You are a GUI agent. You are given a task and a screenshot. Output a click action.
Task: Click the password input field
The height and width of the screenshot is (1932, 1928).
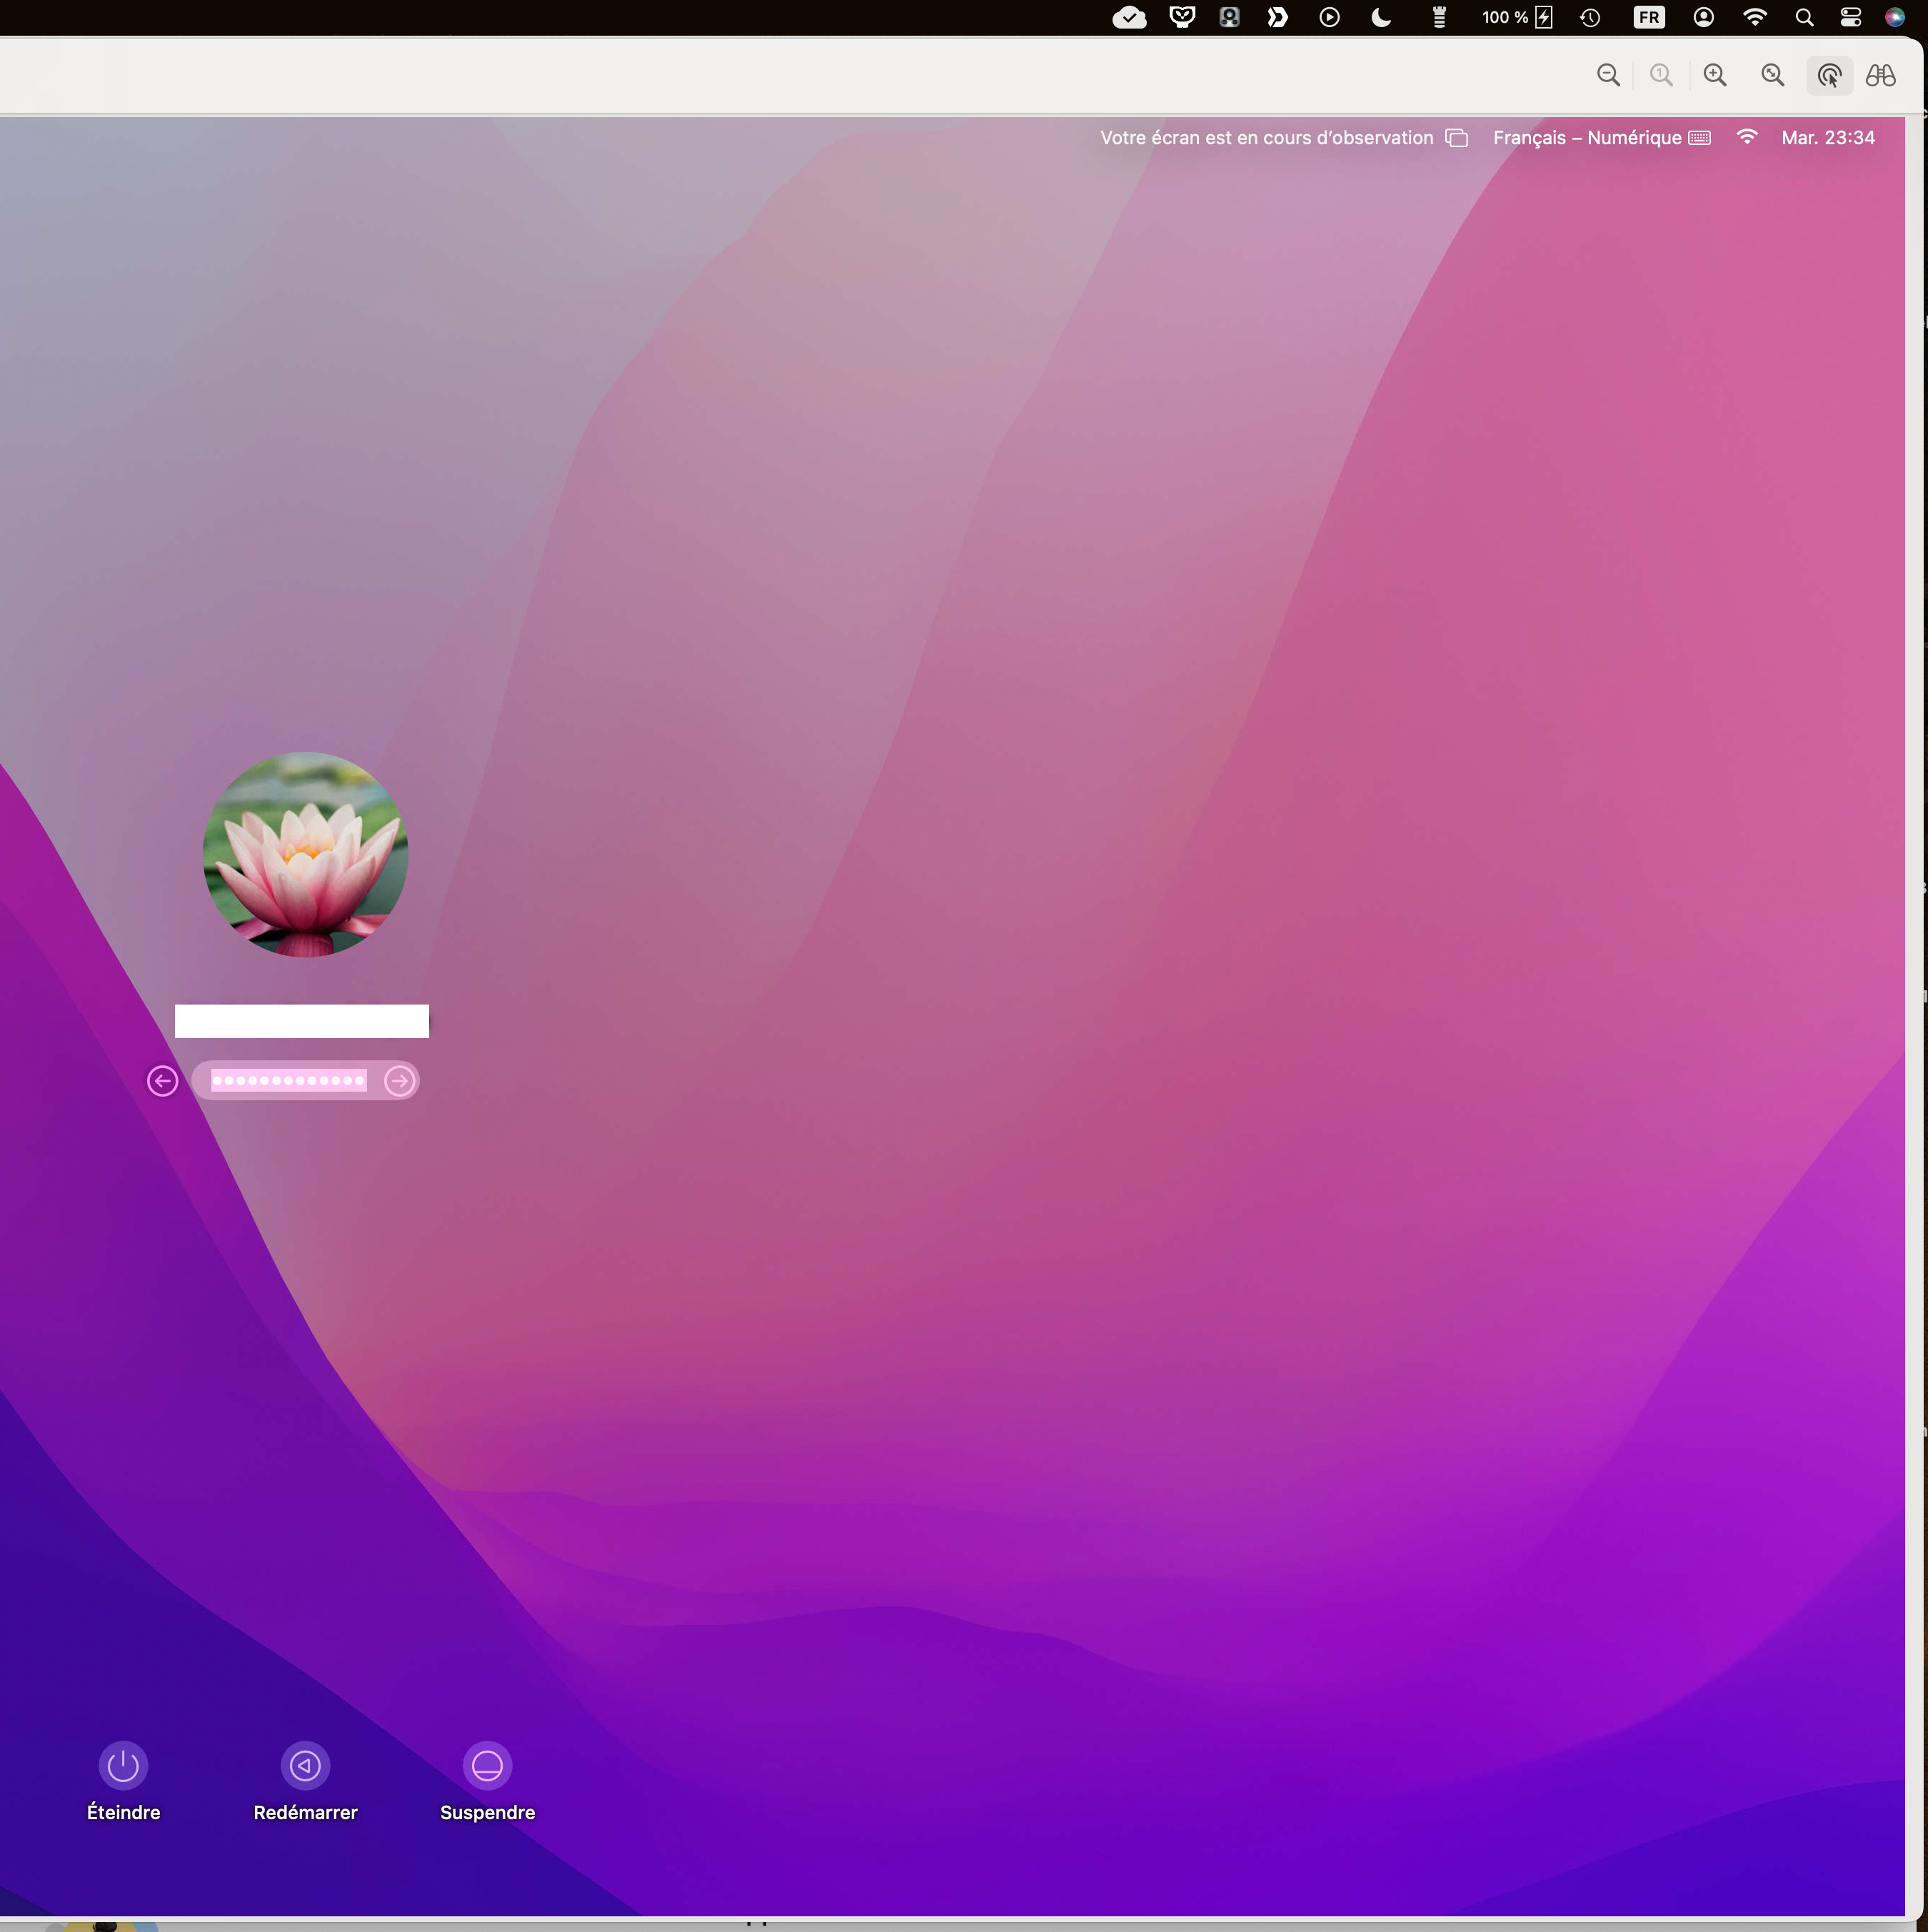(x=289, y=1081)
